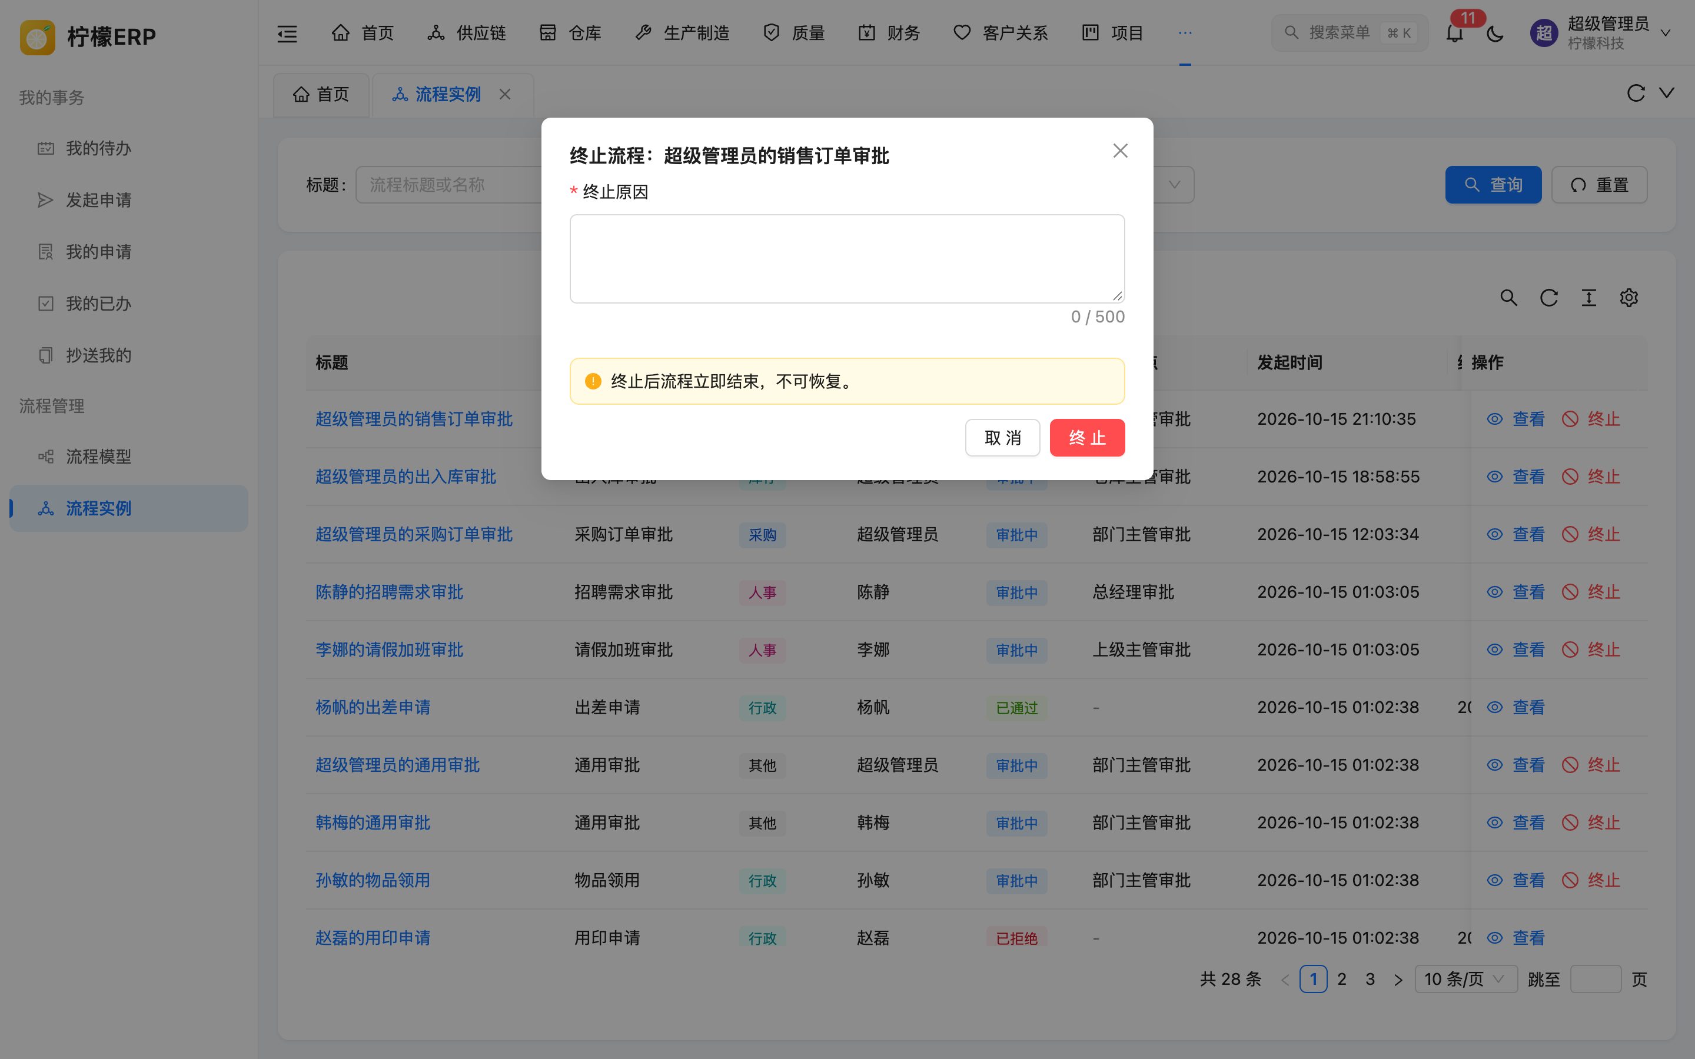Image resolution: width=1695 pixels, height=1059 pixels.
Task: View the 杨帆的出差申请 row via 查看
Action: (1515, 707)
